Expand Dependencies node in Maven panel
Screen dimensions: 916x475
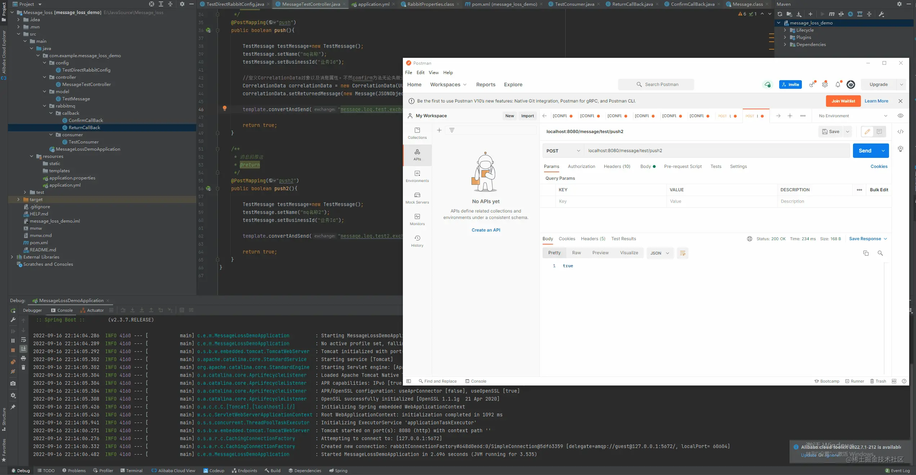pos(785,45)
